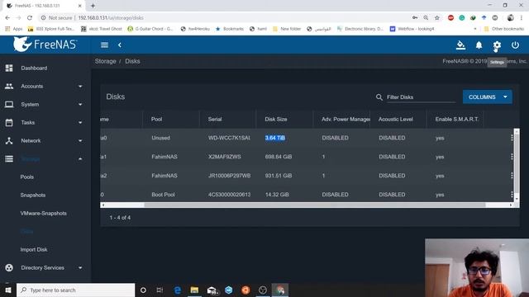Viewport: 529px width, 297px height.
Task: Open Pools under Storage
Action: [27, 177]
